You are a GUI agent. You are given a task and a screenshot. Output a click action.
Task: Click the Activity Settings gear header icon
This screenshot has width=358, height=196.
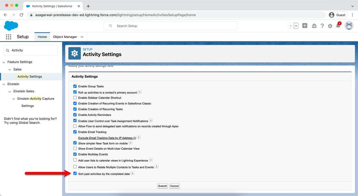pos(75,53)
